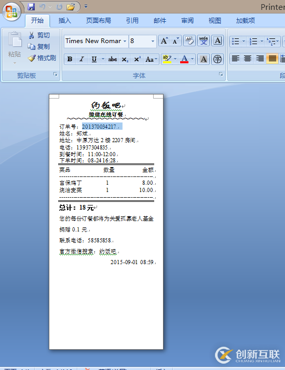The image size is (285, 370).
Task: Toggle Bold formatting
Action: pyautogui.click(x=70, y=59)
